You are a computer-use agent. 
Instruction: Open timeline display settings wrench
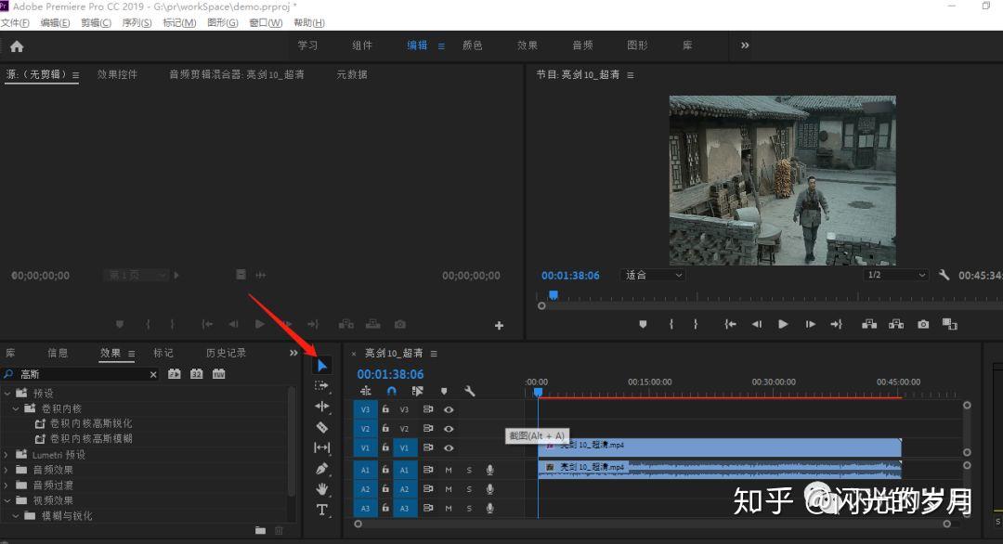pyautogui.click(x=469, y=391)
